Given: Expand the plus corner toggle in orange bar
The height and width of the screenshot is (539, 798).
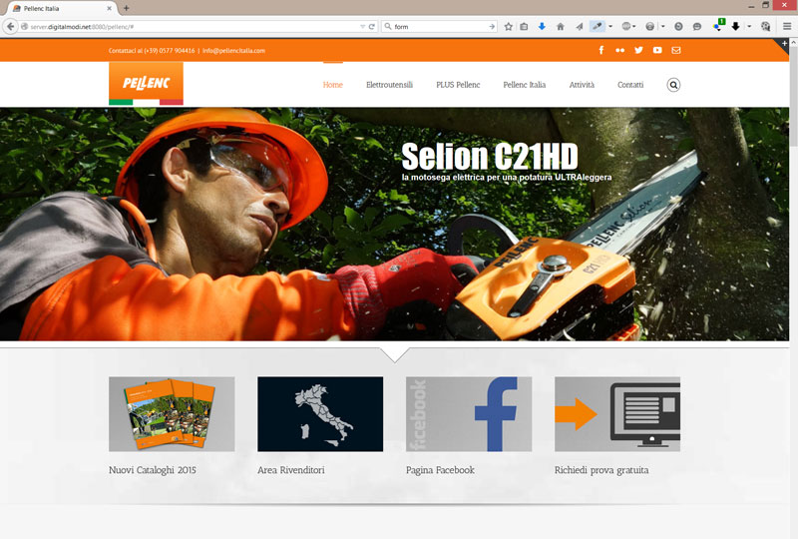Looking at the screenshot, I should [784, 44].
